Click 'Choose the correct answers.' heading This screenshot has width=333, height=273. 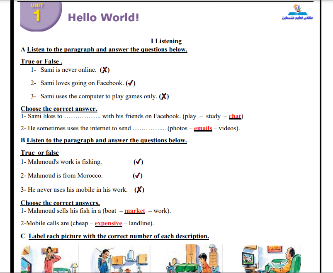(60, 203)
